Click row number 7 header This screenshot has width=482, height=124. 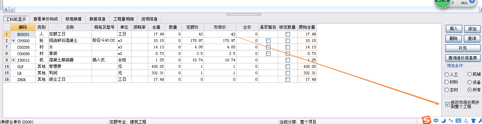[7, 47]
